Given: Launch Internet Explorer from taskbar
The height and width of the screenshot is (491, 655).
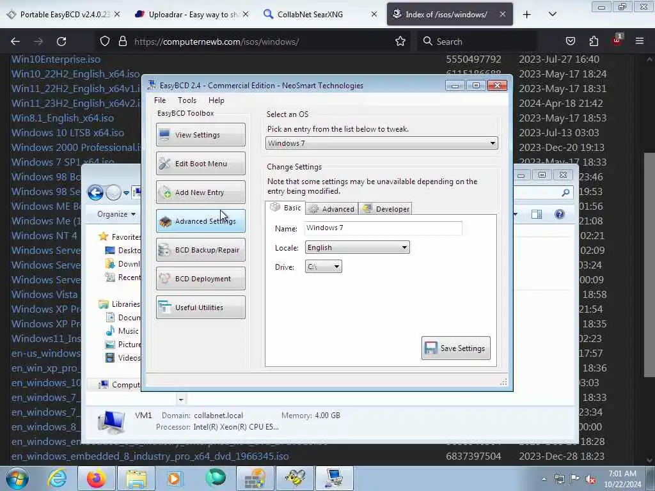Looking at the screenshot, I should [57, 478].
